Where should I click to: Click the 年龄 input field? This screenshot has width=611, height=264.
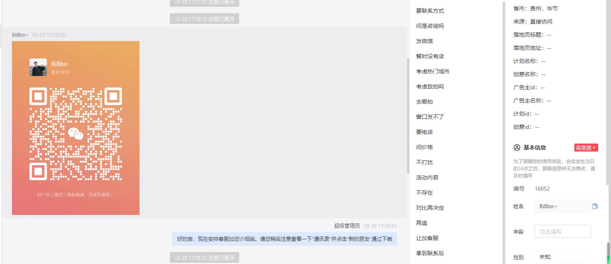click(562, 231)
